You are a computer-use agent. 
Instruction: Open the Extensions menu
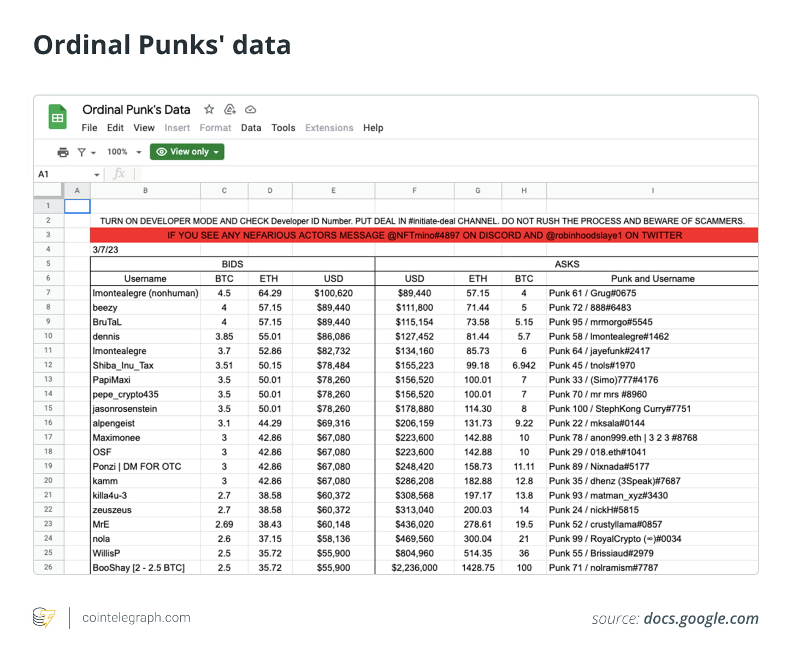click(329, 128)
